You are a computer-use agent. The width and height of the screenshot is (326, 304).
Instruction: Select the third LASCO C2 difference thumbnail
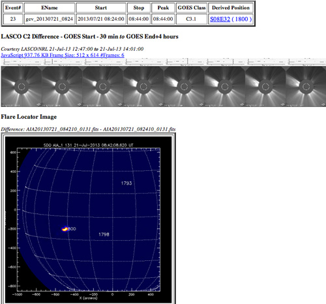tap(102, 87)
